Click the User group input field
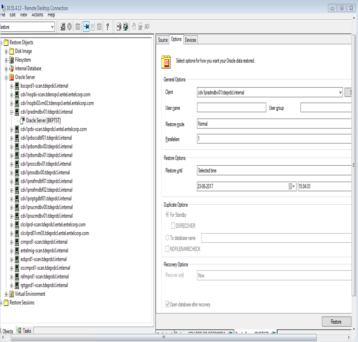This screenshot has width=358, height=342. point(326,107)
